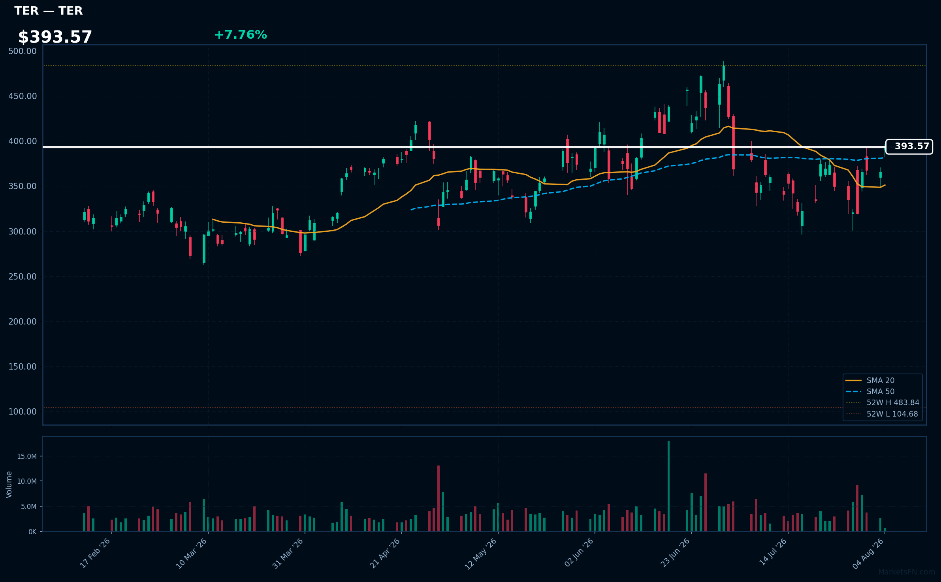This screenshot has width=941, height=582.
Task: Click the 150.00 price axis label
Action: click(x=23, y=366)
